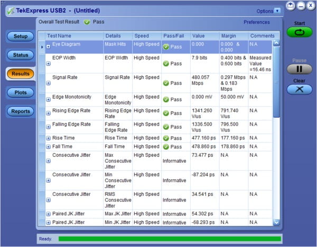Open the Reports panel
The image size is (317, 247).
(x=21, y=111)
